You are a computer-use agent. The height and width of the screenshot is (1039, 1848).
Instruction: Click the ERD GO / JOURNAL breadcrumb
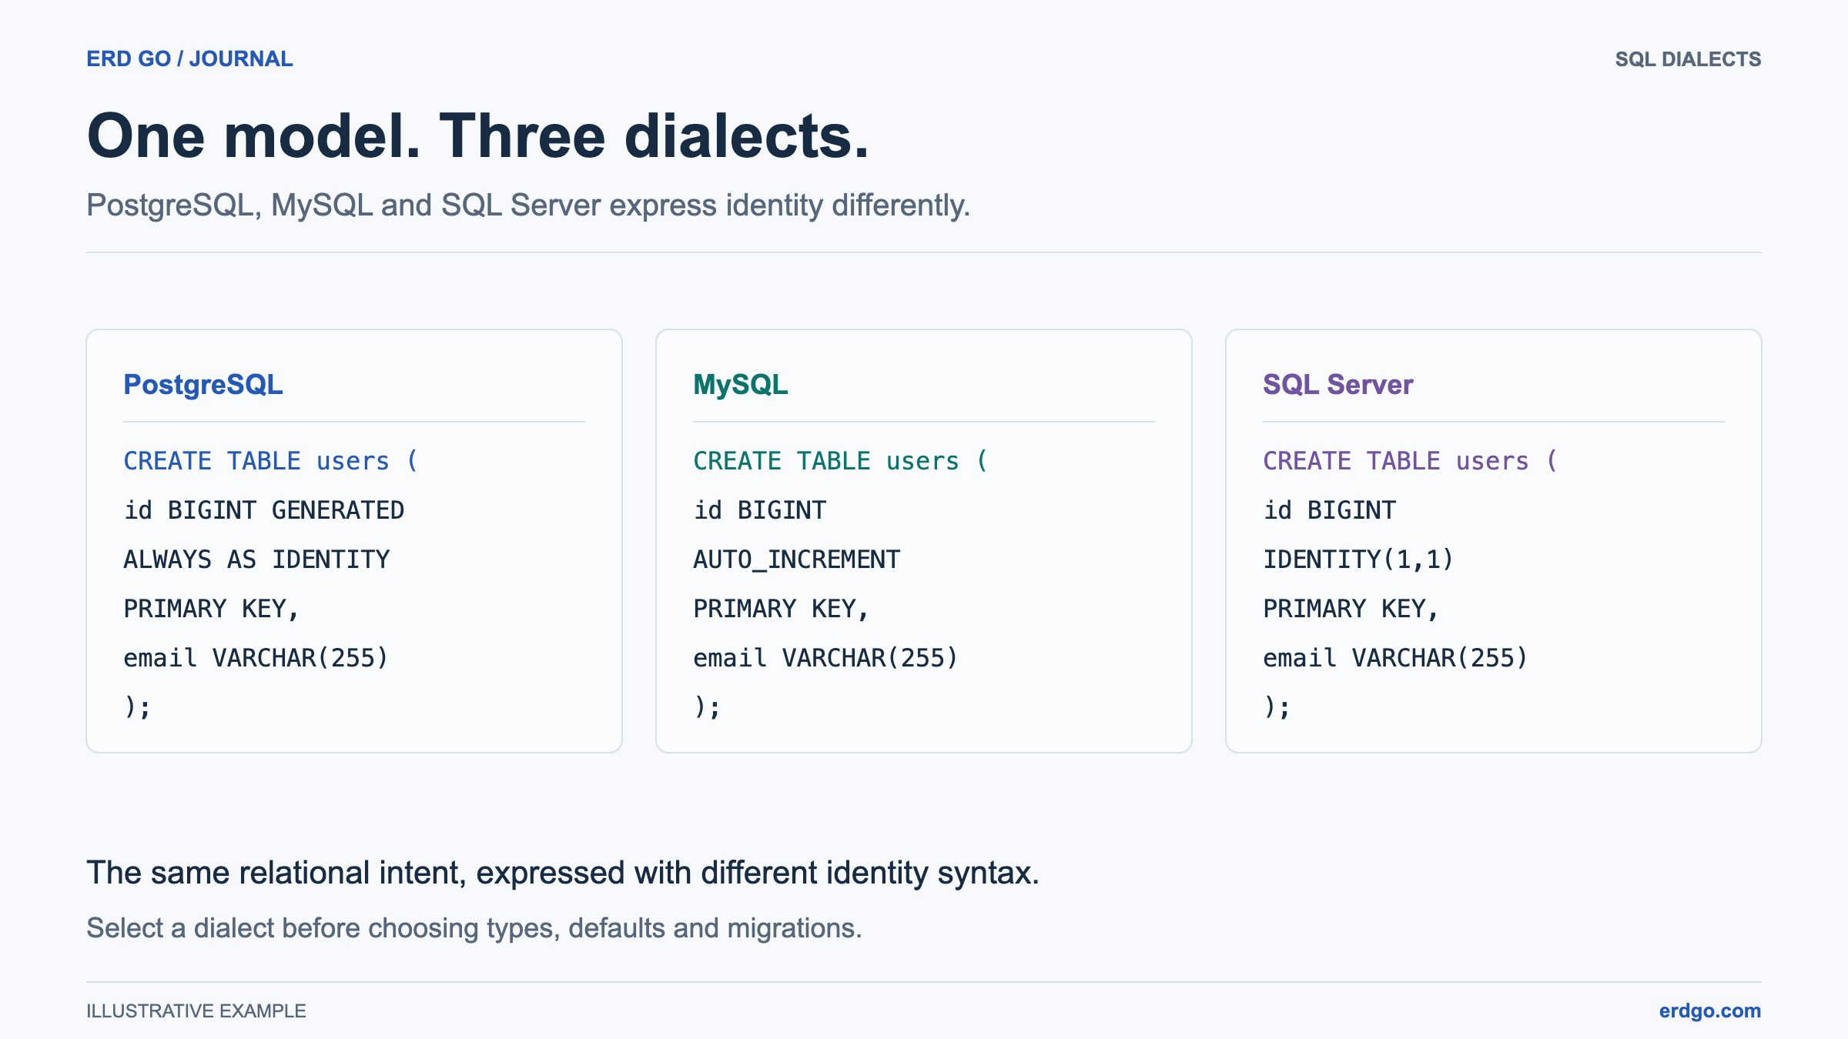tap(189, 59)
